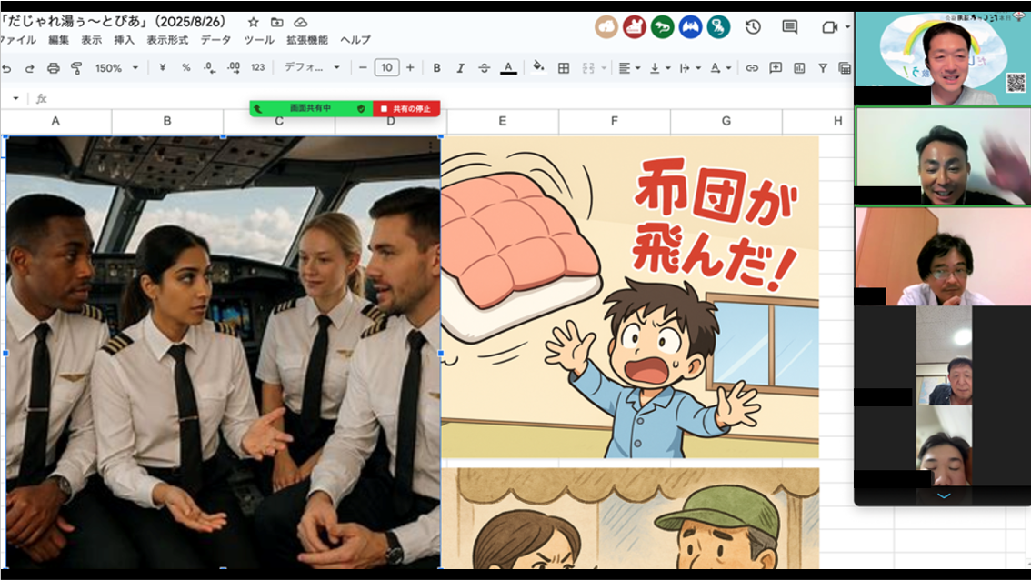Start a video call with camera icon
The height and width of the screenshot is (580, 1031).
tap(830, 27)
